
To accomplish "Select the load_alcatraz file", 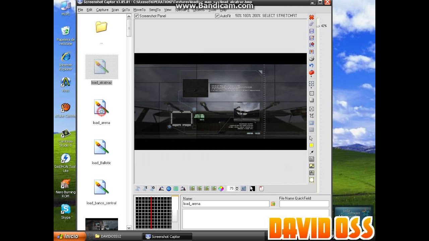I will (x=102, y=70).
